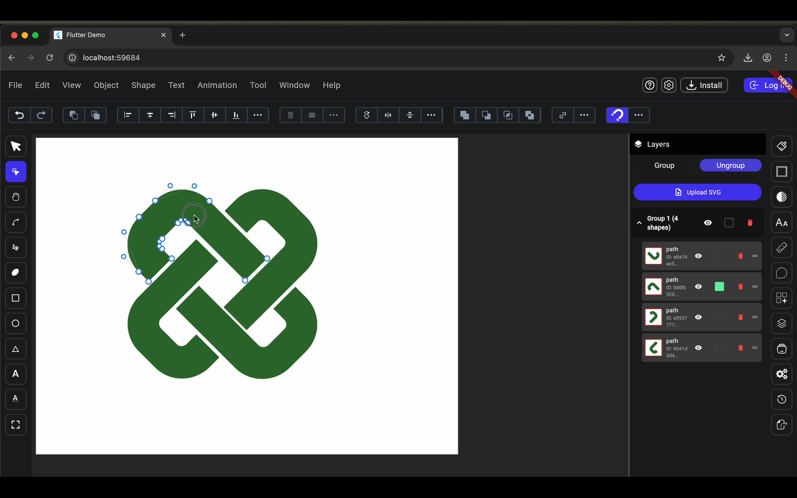This screenshot has width=797, height=498.
Task: Select the Rectangle shape tool
Action: 15,298
